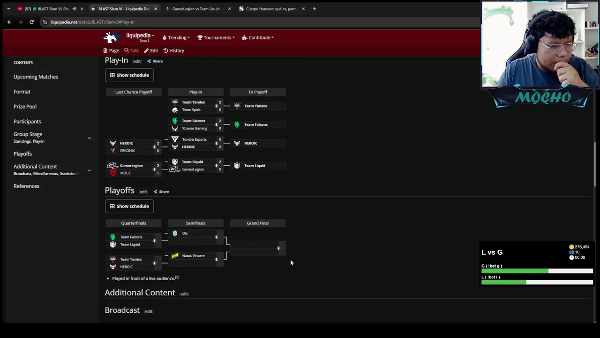Open footnote reference [5] after live audience note
The width and height of the screenshot is (600, 338).
(177, 277)
